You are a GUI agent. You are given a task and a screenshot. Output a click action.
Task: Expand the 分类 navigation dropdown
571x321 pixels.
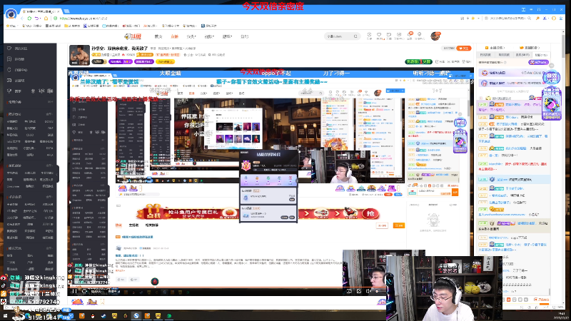(x=191, y=36)
